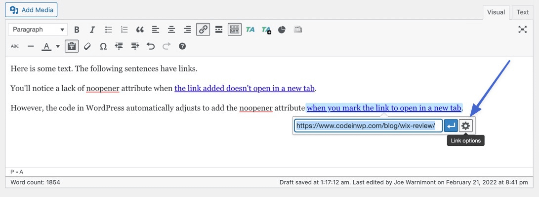539x197 pixels.
Task: Click the first underlined word 'noopener'
Action: pyautogui.click(x=102, y=88)
